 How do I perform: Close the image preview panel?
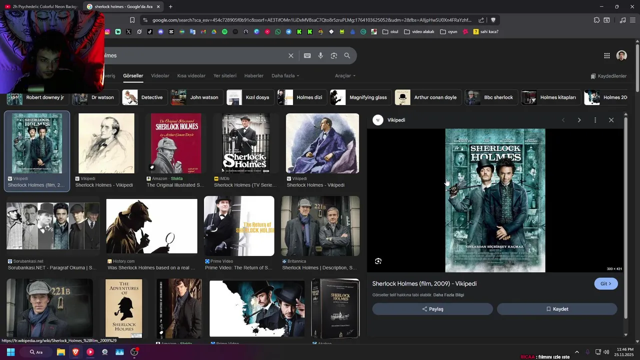(x=611, y=120)
